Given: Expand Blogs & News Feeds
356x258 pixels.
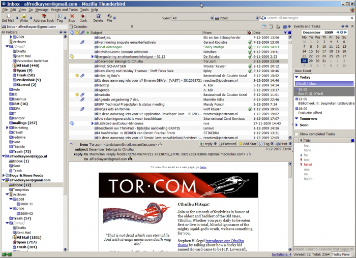Looking at the screenshot, I should tap(4, 175).
